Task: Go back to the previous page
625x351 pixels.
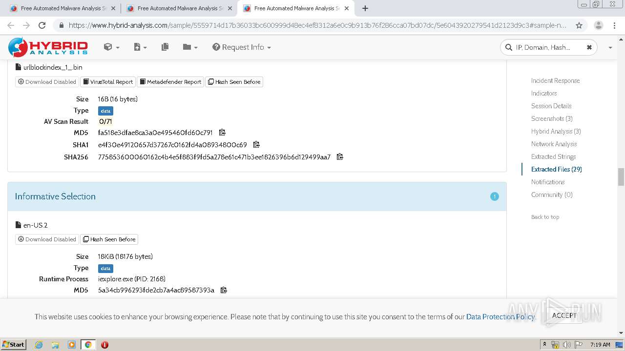Action: [x=11, y=25]
